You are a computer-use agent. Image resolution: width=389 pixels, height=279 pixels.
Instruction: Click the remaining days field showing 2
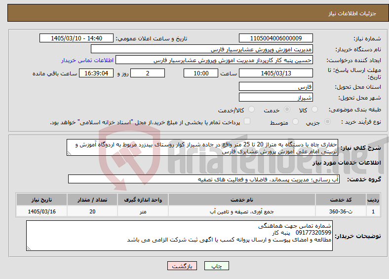[x=148, y=73]
